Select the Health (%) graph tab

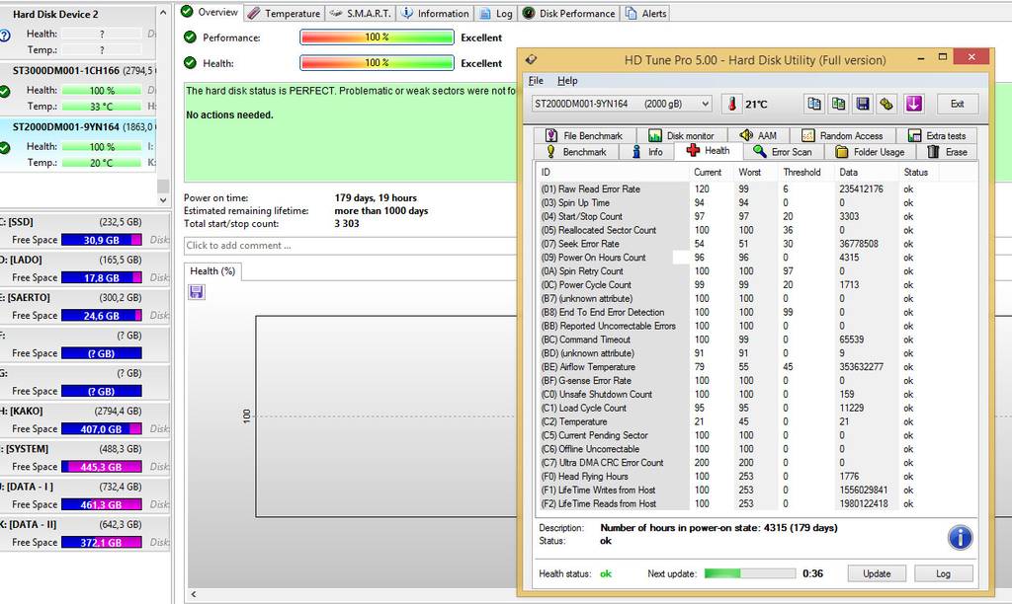click(212, 271)
